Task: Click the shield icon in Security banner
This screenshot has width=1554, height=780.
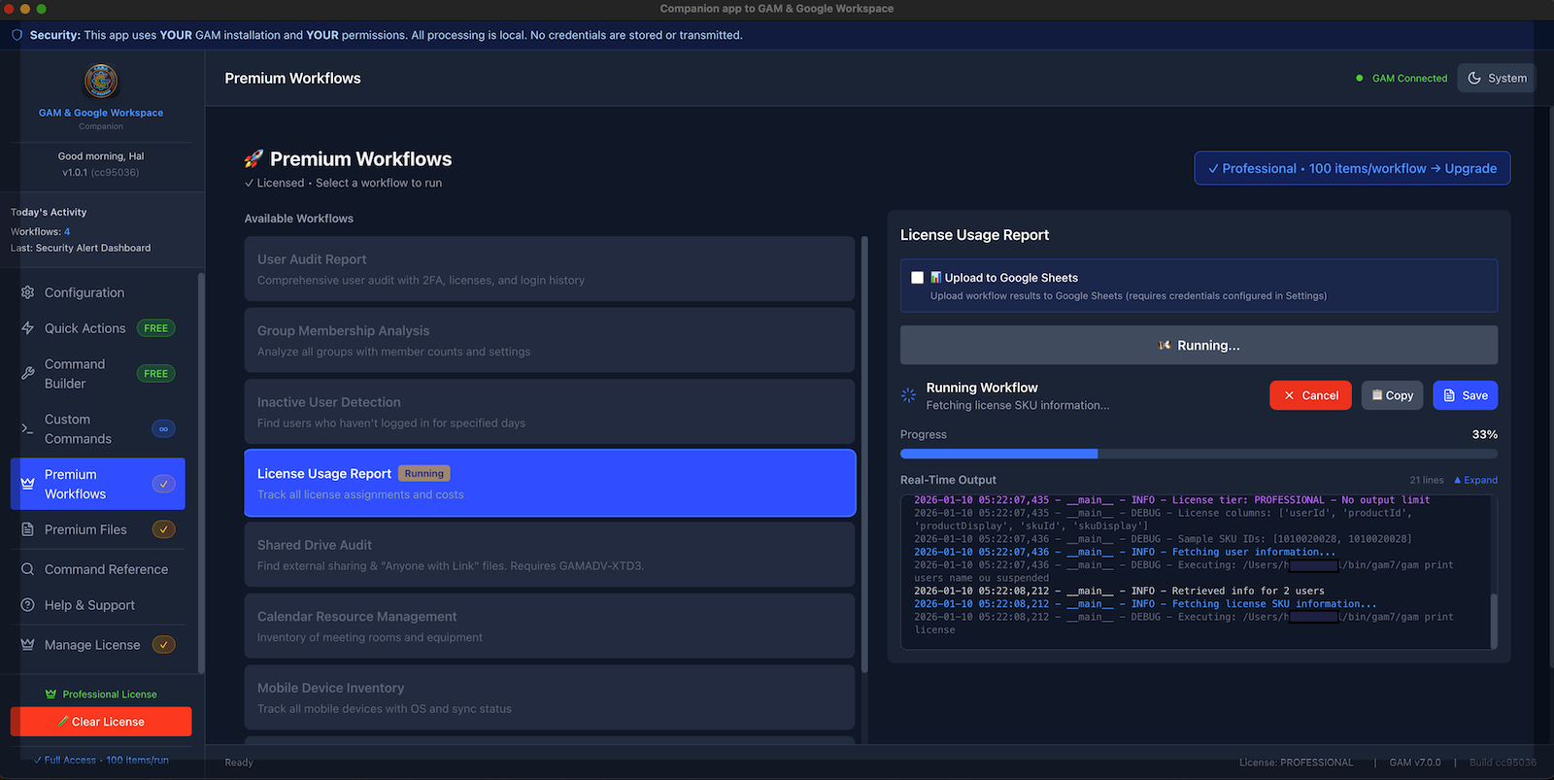Action: coord(17,35)
